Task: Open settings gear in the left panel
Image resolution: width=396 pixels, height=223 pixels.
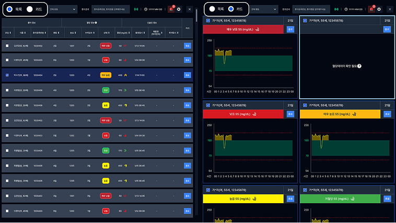Action: (x=179, y=9)
